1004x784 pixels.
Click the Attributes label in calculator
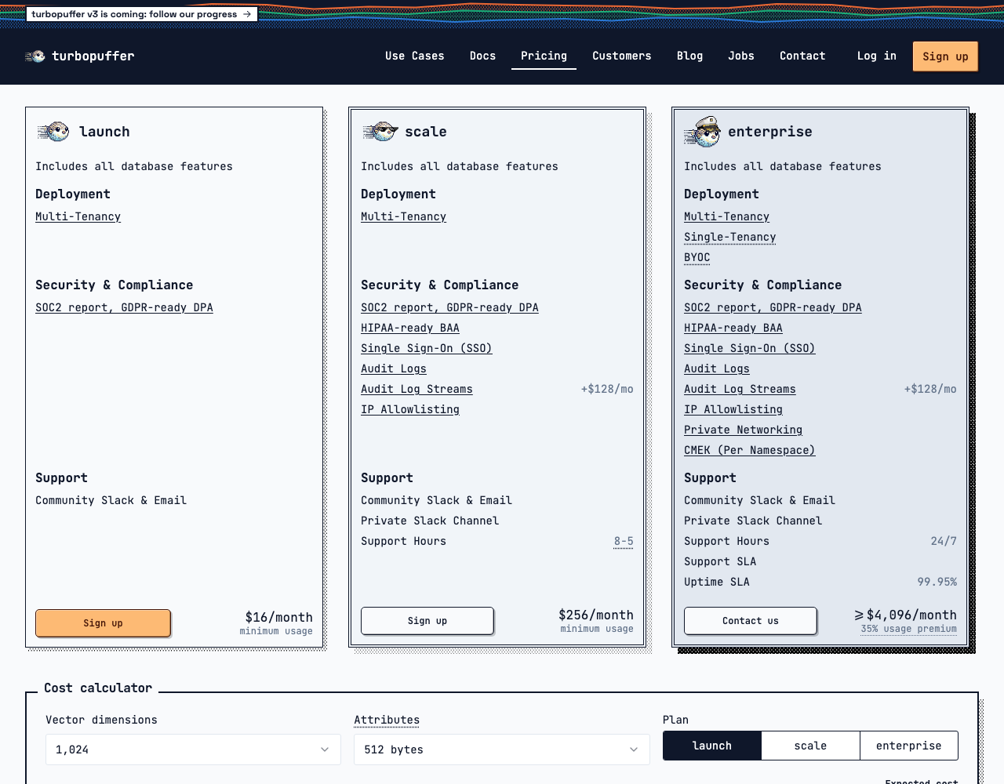(x=387, y=720)
